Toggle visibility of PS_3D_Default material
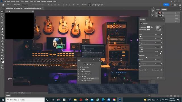182x102 pixels. pos(78,78)
